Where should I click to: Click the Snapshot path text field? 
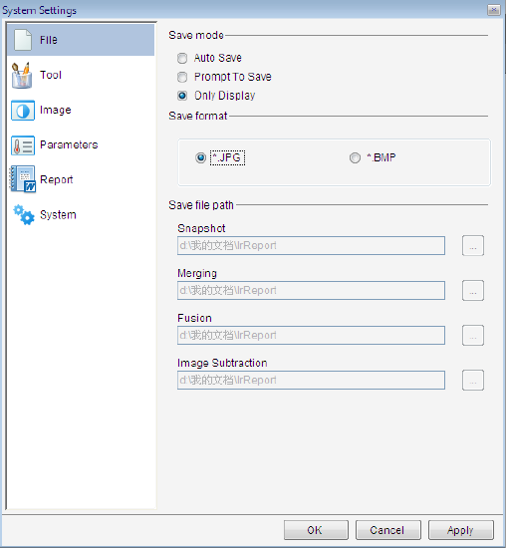tap(311, 246)
